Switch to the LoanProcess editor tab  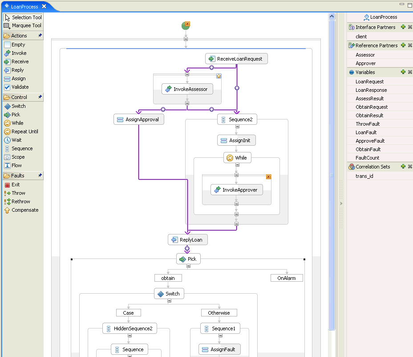click(24, 6)
